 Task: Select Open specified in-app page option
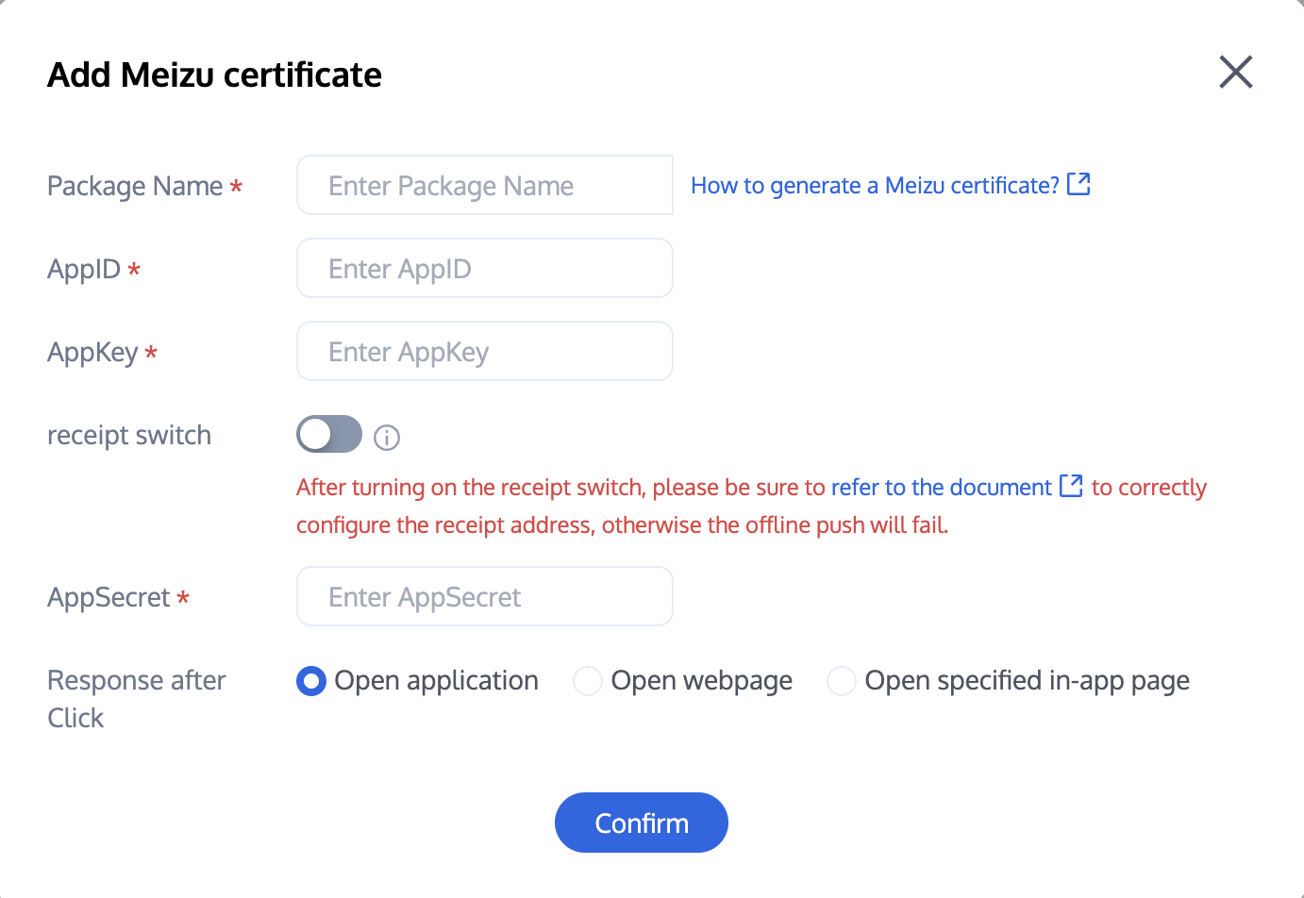(842, 681)
